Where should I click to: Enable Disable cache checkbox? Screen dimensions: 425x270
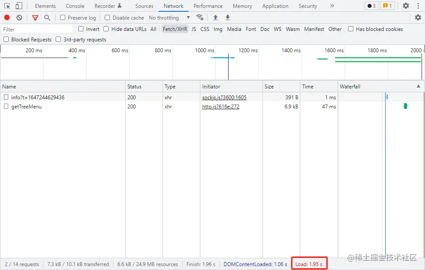tap(107, 18)
